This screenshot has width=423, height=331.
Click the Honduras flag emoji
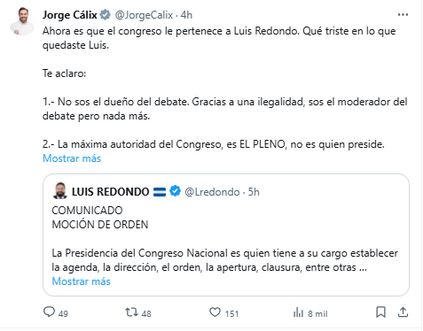pyautogui.click(x=160, y=192)
